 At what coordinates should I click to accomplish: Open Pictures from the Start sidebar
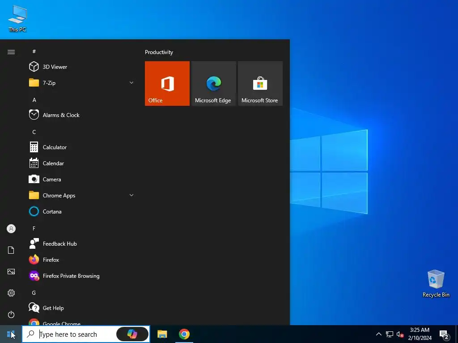coord(11,272)
